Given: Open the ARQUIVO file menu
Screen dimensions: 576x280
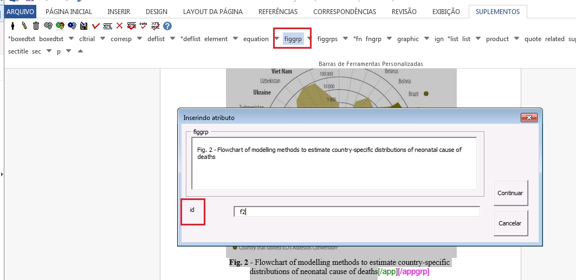Looking at the screenshot, I should pyautogui.click(x=20, y=11).
